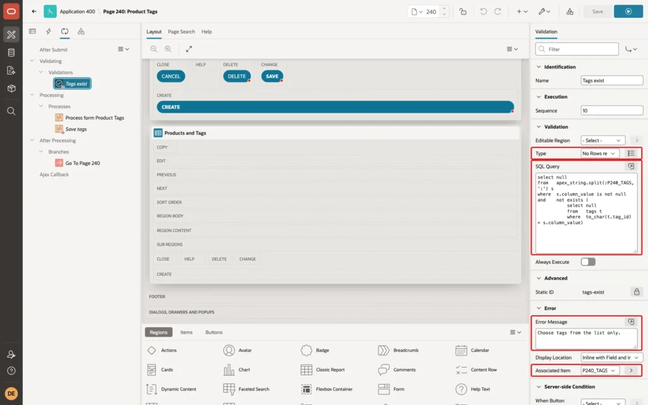Select the wide CREATE button in layout
Screen dimensions: 648x405
click(x=335, y=107)
